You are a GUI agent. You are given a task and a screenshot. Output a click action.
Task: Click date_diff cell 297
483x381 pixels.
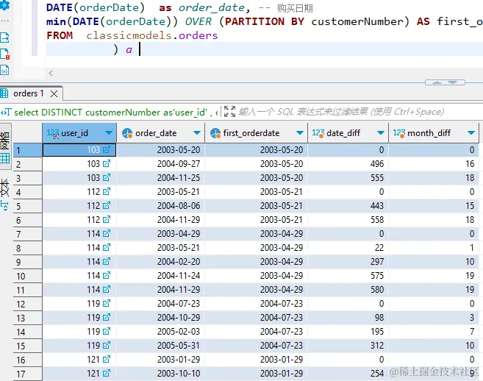click(348, 262)
